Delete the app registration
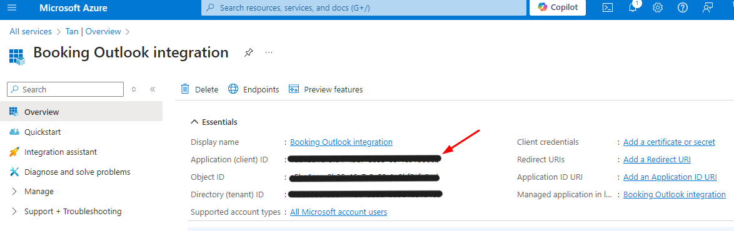The width and height of the screenshot is (734, 231). pos(199,89)
